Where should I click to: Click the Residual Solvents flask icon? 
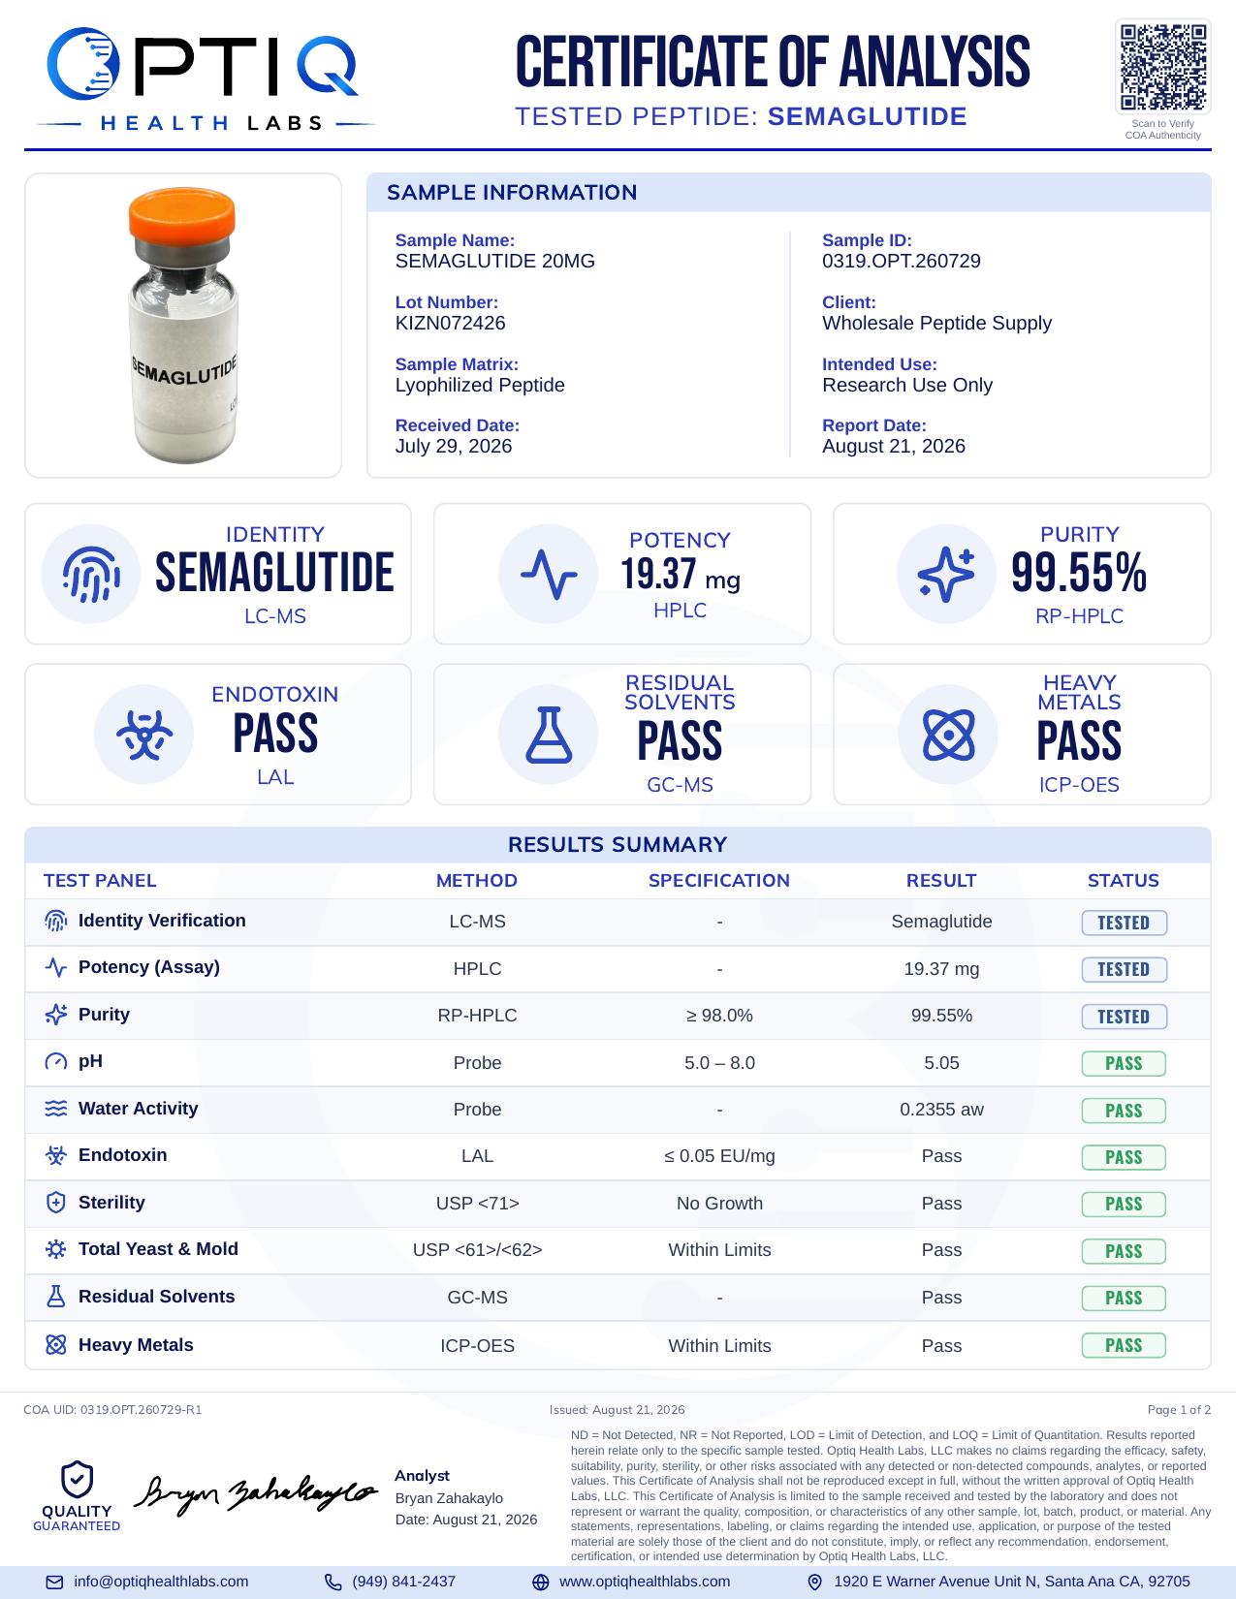coord(548,735)
